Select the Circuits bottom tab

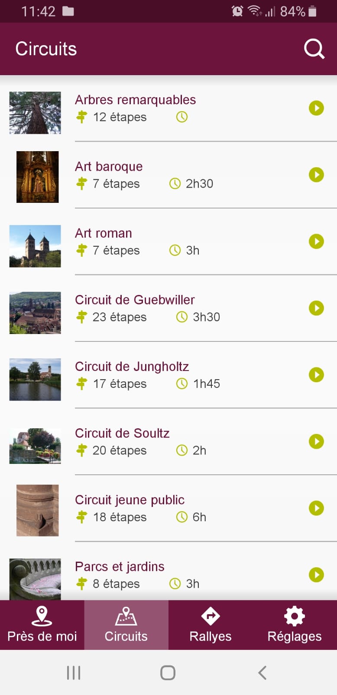pos(126,625)
